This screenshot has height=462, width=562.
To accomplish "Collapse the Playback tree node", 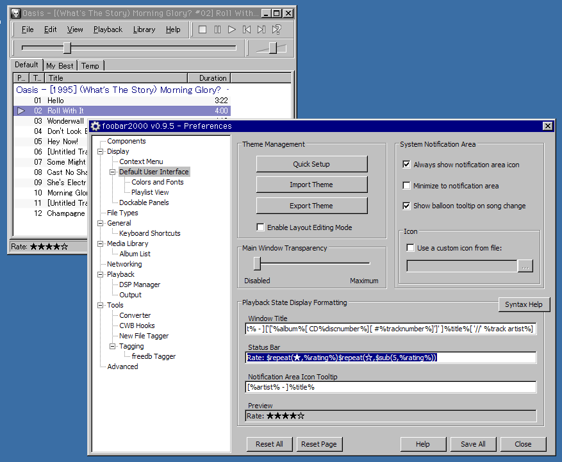I will point(101,274).
